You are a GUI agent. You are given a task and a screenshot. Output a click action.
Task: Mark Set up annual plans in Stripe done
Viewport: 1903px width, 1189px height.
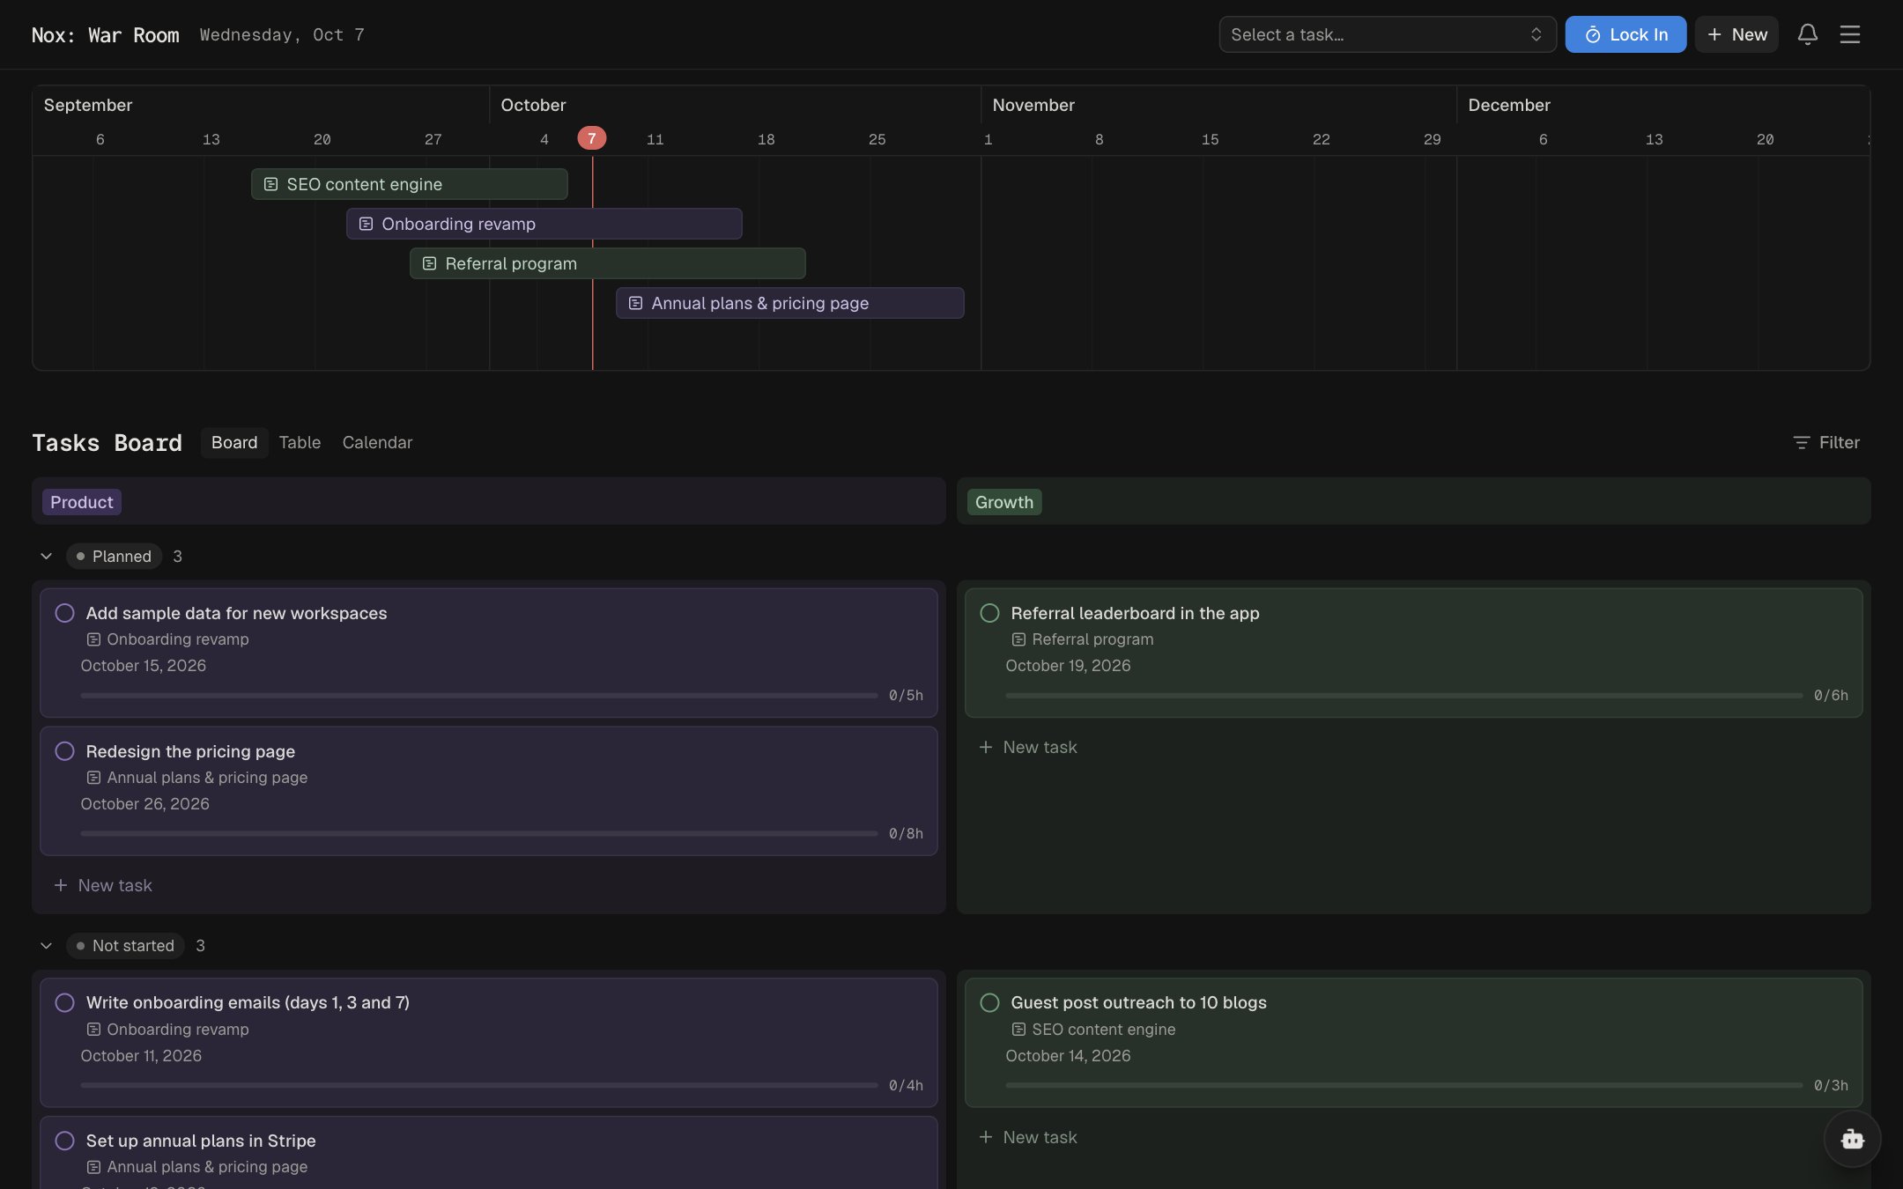(64, 1141)
